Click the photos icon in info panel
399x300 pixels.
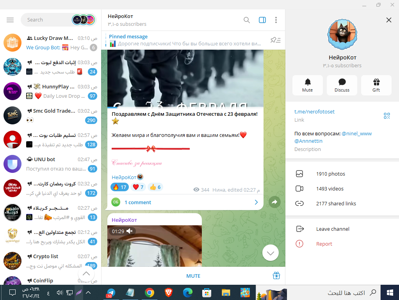[x=299, y=174]
